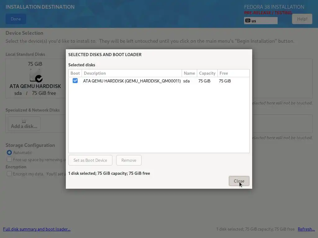This screenshot has height=238, width=318.
Task: Remove the selected disk
Action: coord(129,160)
